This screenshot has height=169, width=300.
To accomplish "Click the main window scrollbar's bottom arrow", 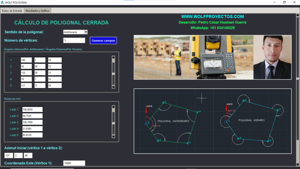I will (298, 165).
